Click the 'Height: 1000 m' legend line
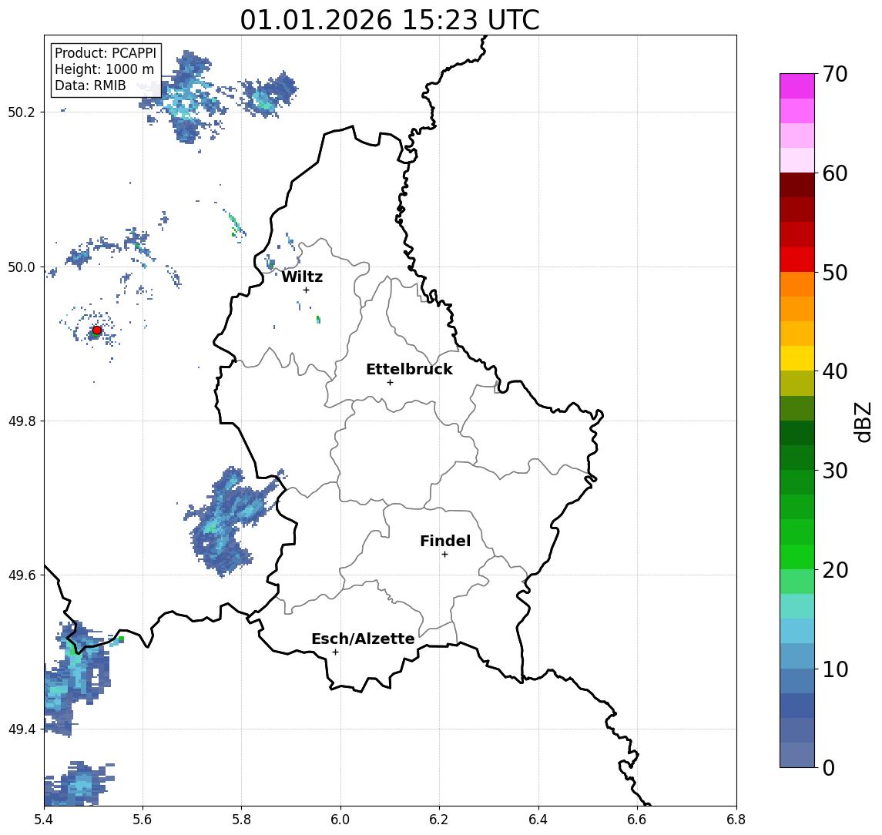 point(104,69)
